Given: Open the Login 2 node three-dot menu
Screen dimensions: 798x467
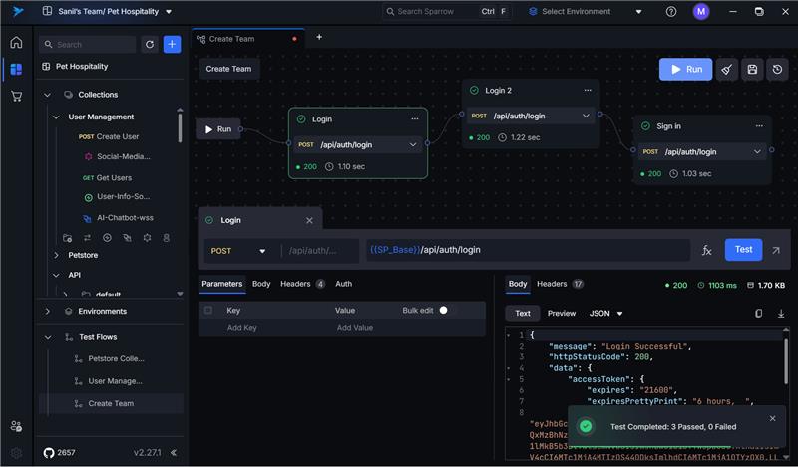Looking at the screenshot, I should pos(588,90).
